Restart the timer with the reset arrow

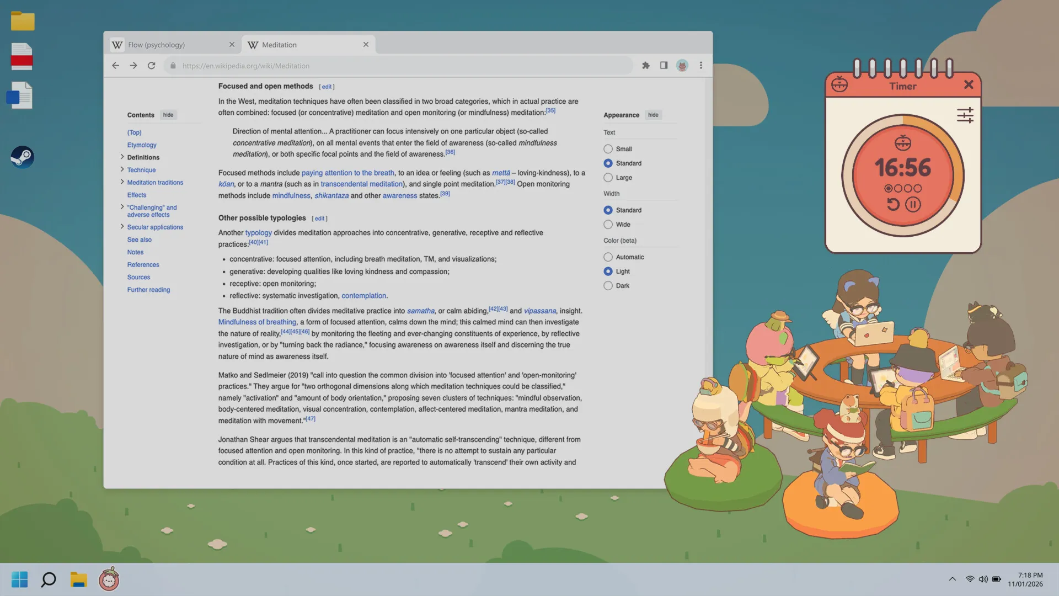pyautogui.click(x=894, y=204)
